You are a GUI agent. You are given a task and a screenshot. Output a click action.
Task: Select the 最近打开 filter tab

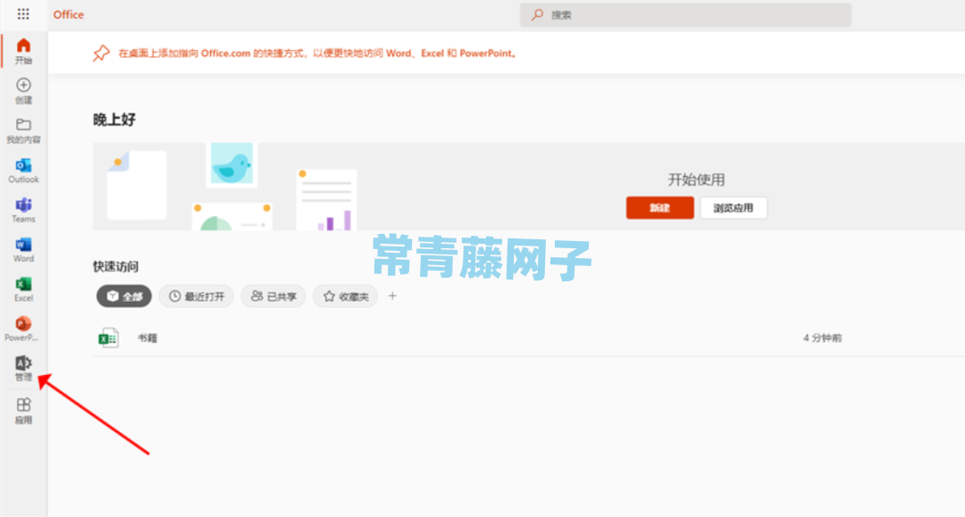pyautogui.click(x=197, y=296)
